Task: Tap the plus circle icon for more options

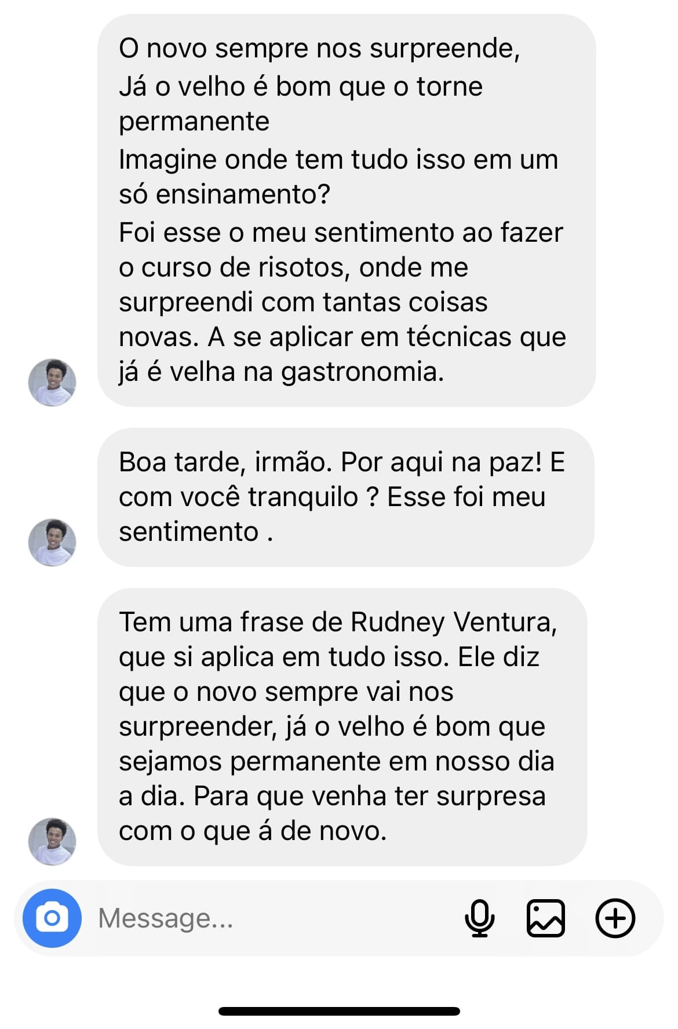Action: point(615,918)
